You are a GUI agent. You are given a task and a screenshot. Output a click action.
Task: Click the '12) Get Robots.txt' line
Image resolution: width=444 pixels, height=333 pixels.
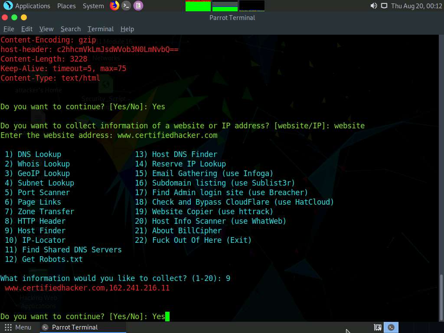pyautogui.click(x=44, y=259)
